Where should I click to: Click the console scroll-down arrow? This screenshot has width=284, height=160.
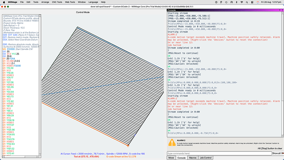(282, 136)
